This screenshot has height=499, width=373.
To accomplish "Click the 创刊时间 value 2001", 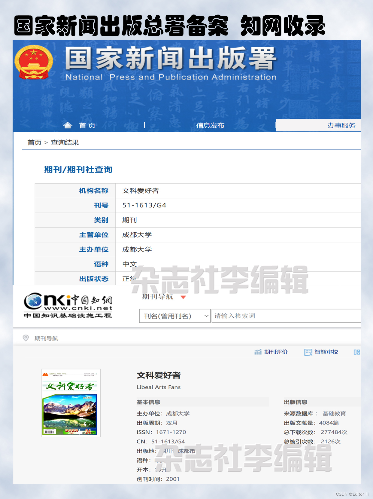I will [x=173, y=479].
